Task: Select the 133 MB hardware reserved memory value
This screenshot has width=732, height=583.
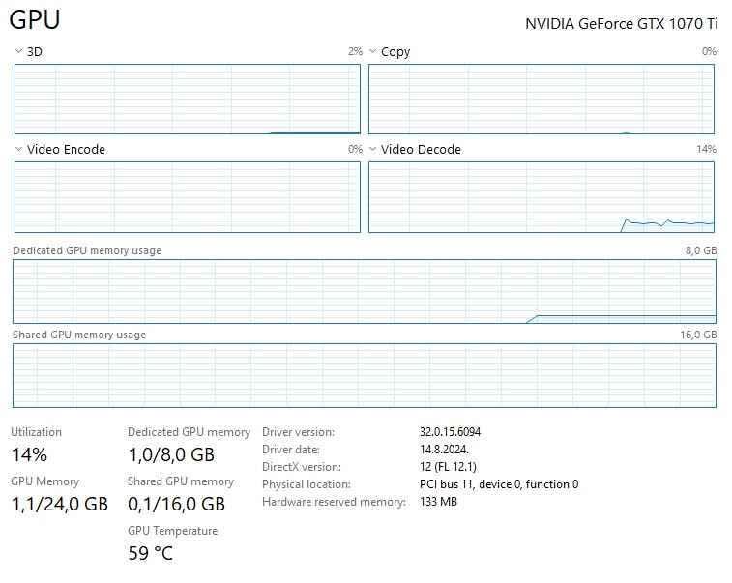Action: click(x=438, y=502)
